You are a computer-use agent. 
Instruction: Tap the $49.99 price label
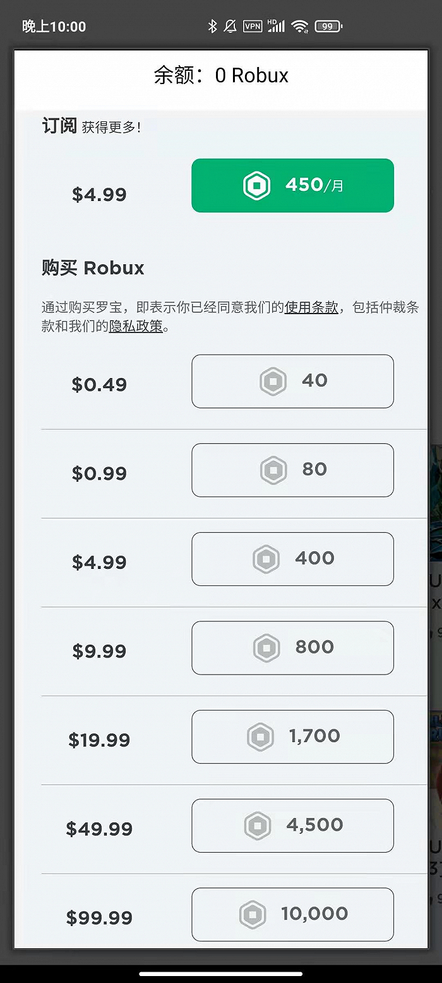pyautogui.click(x=99, y=829)
